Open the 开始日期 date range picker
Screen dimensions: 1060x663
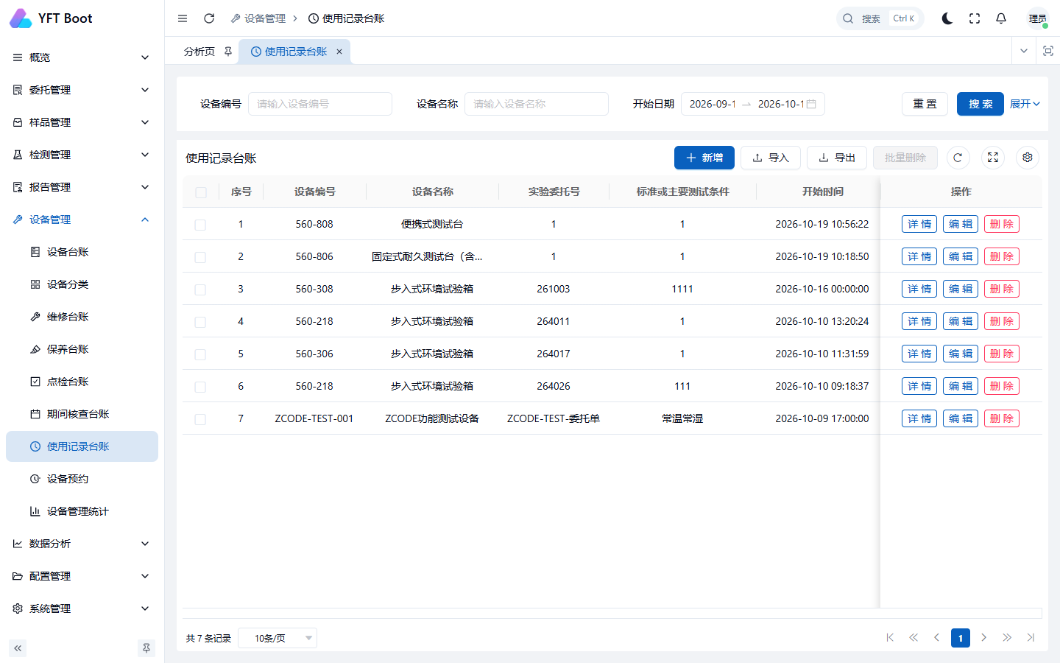pos(753,104)
